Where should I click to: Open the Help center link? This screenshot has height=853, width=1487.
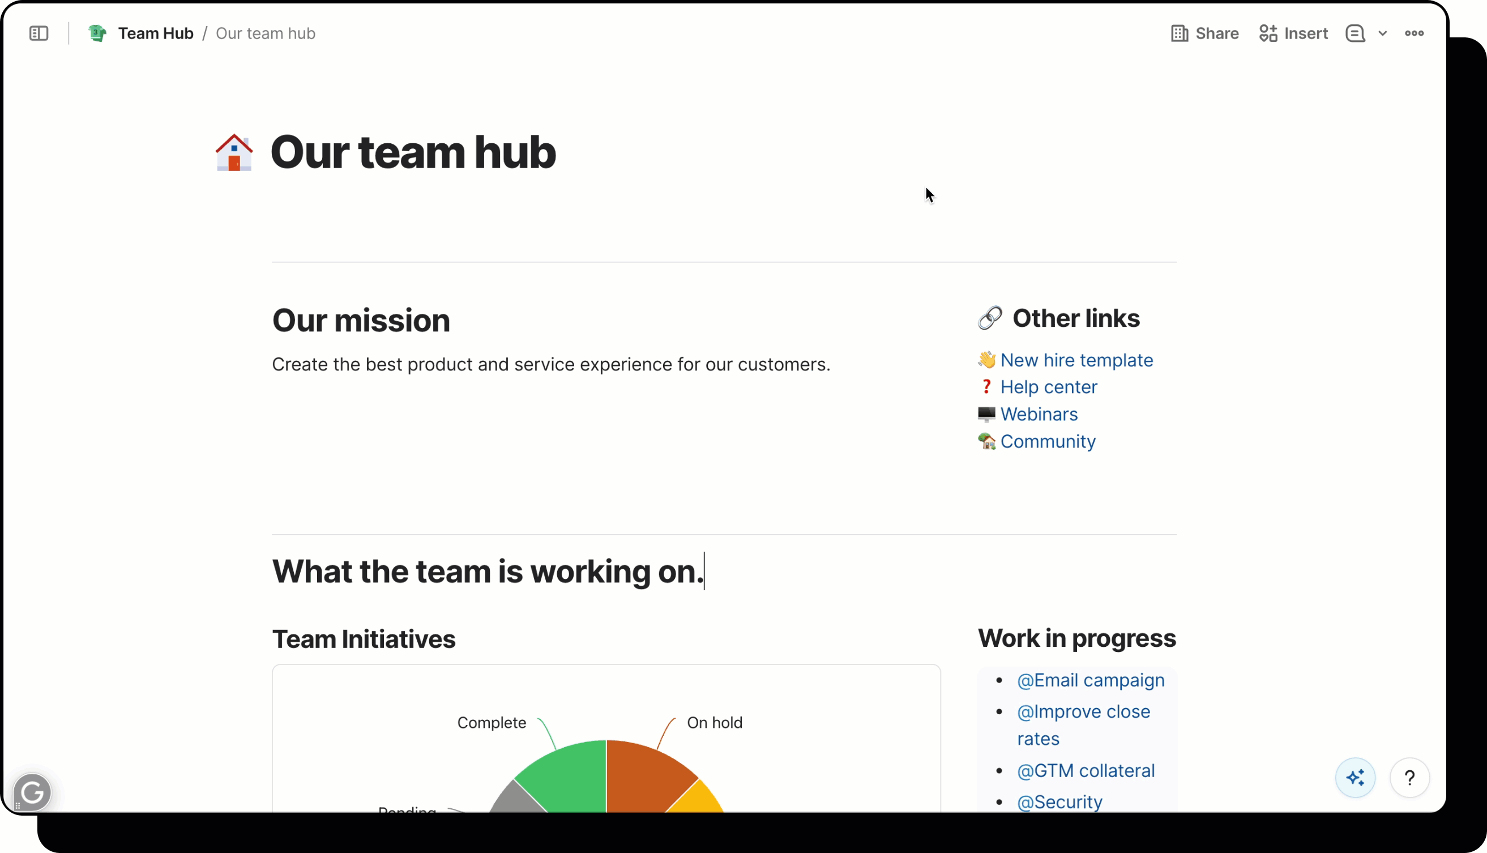1048,387
